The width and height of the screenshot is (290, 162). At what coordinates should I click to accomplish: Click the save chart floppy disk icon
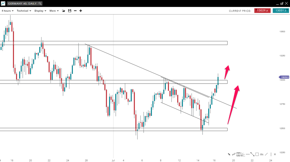[70, 11]
